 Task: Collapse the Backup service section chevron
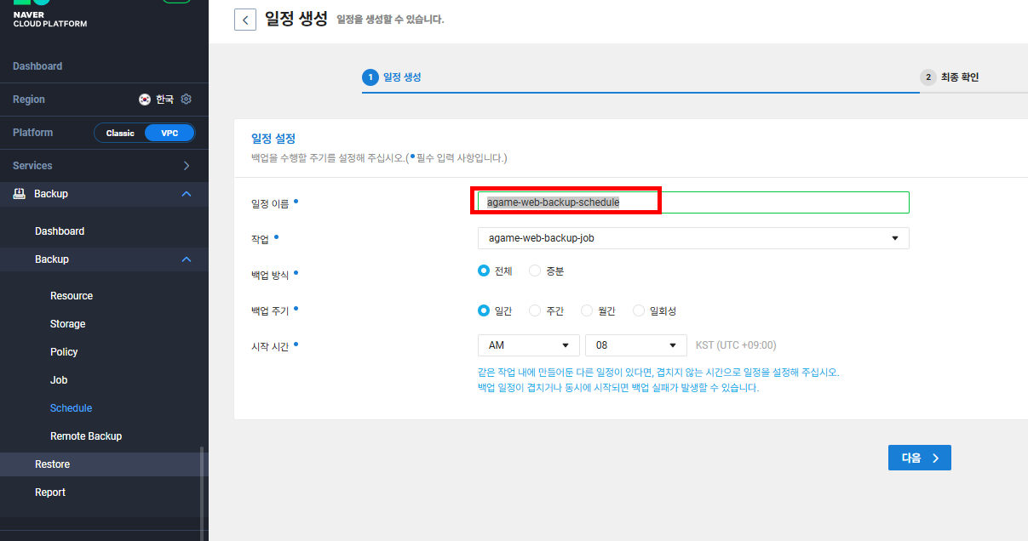pyautogui.click(x=187, y=194)
